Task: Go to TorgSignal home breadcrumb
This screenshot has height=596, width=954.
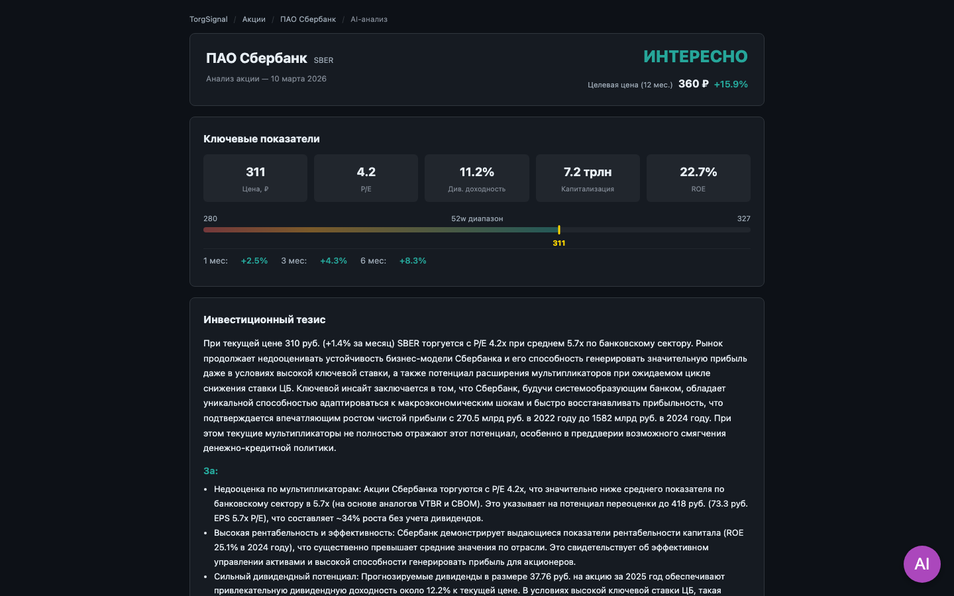Action: (x=208, y=19)
